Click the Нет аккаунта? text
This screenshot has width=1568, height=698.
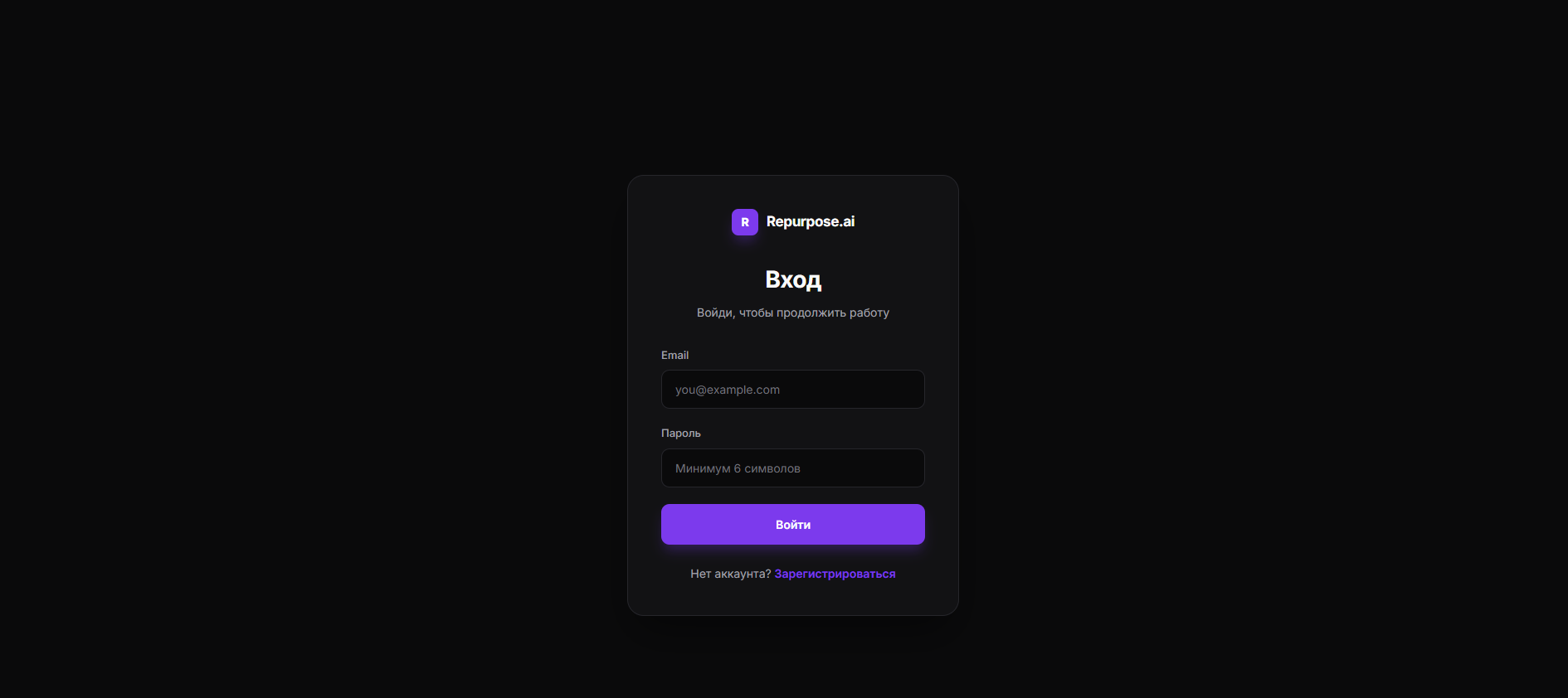731,574
